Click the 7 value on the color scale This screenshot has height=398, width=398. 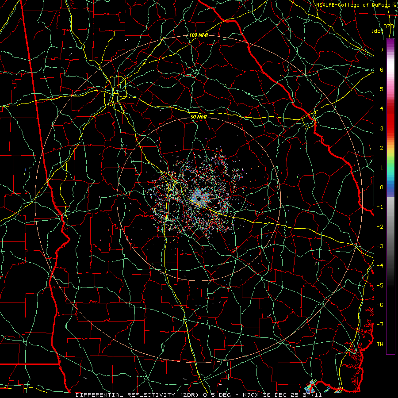coord(382,50)
